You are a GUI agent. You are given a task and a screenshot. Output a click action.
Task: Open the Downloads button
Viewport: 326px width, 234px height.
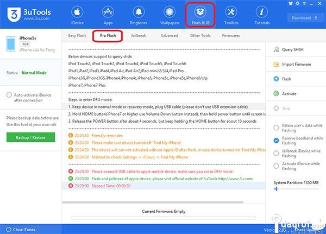tap(304, 18)
